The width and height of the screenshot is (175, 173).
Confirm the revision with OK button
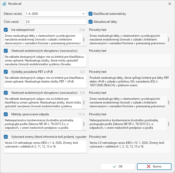pyautogui.click(x=118, y=166)
